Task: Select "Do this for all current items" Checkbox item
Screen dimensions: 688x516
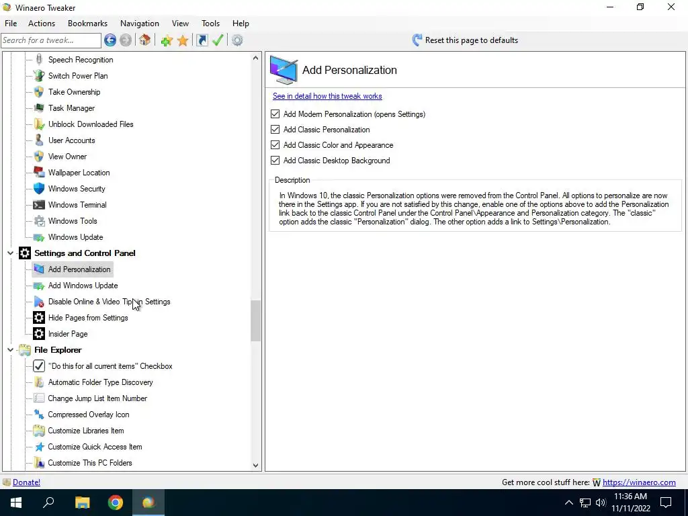Action: [110, 366]
